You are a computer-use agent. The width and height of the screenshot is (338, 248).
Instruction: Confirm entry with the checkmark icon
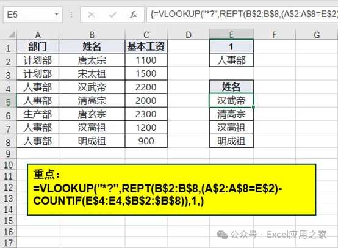click(x=112, y=15)
